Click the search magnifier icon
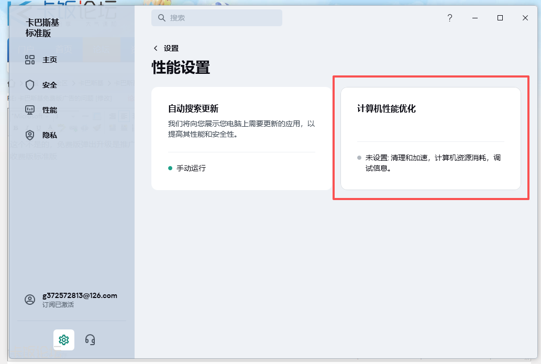The height and width of the screenshot is (364, 541). pos(161,17)
